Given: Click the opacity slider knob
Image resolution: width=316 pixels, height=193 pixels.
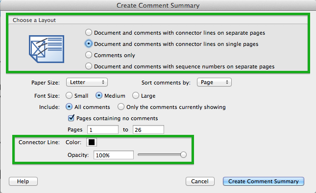Looking at the screenshot, I should (x=183, y=154).
